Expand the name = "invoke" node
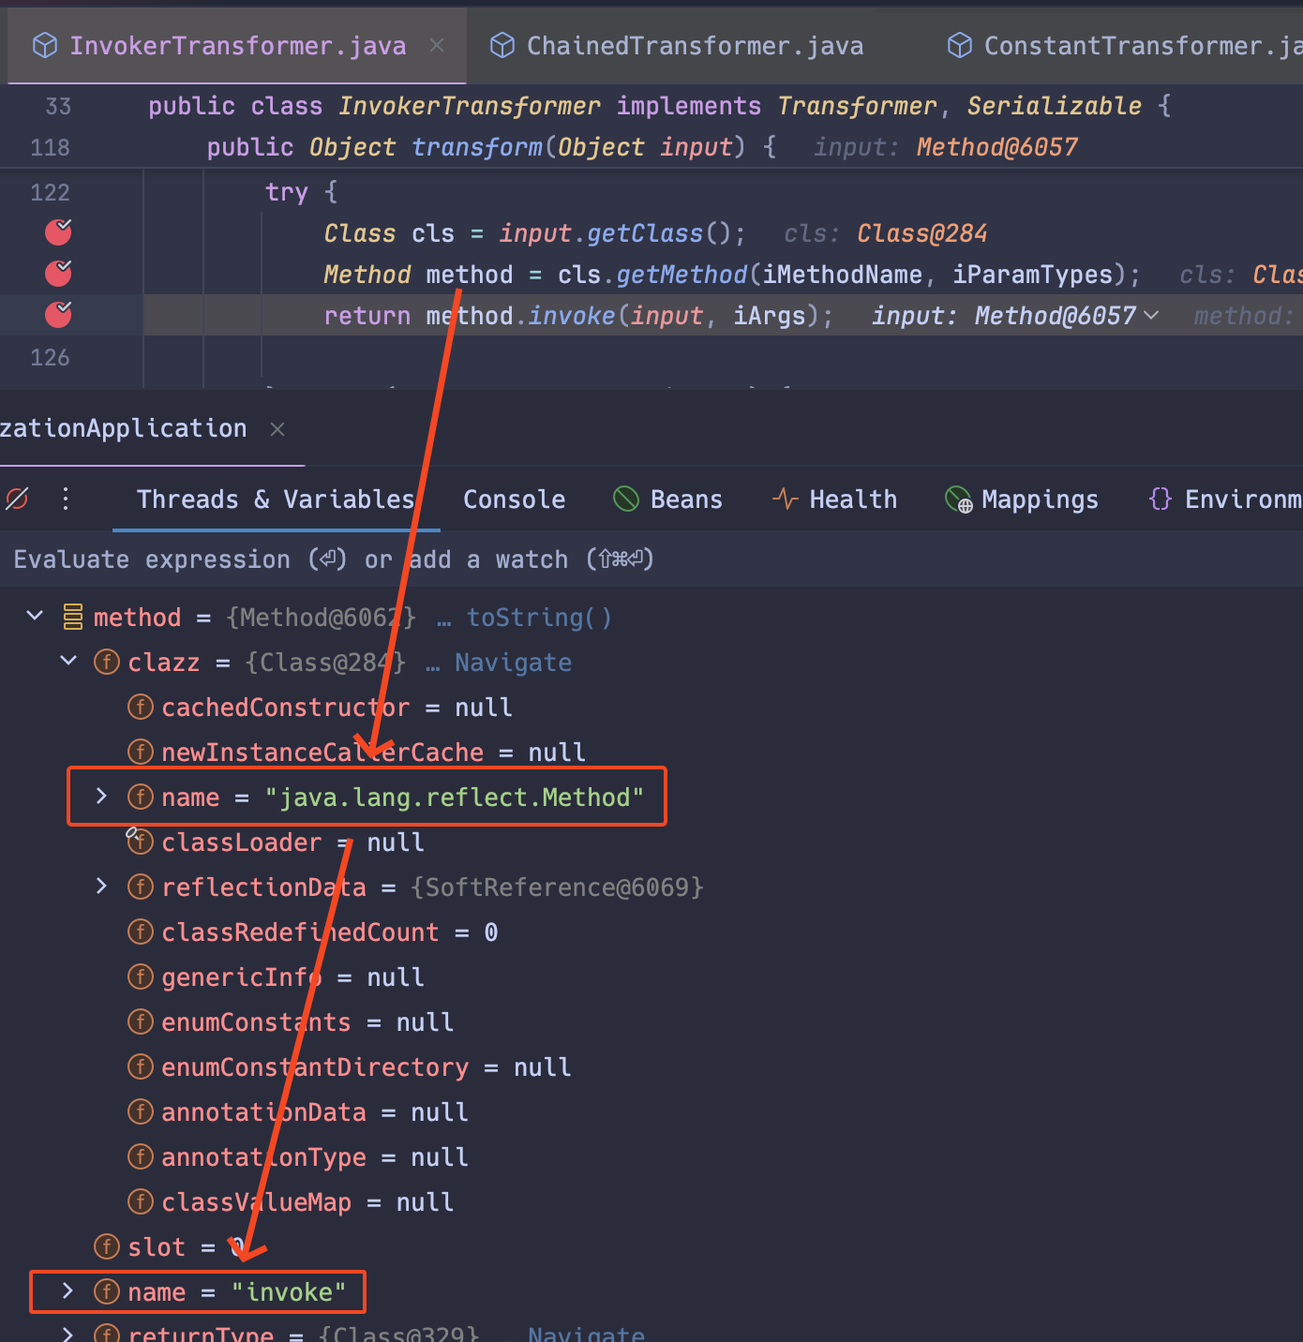Screen dimensions: 1303x1342 [66, 1290]
